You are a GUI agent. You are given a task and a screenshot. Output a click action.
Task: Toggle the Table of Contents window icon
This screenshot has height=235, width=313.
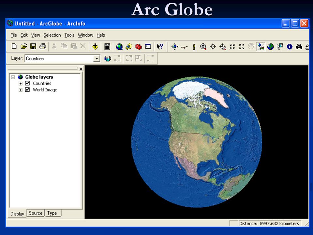tap(107, 47)
